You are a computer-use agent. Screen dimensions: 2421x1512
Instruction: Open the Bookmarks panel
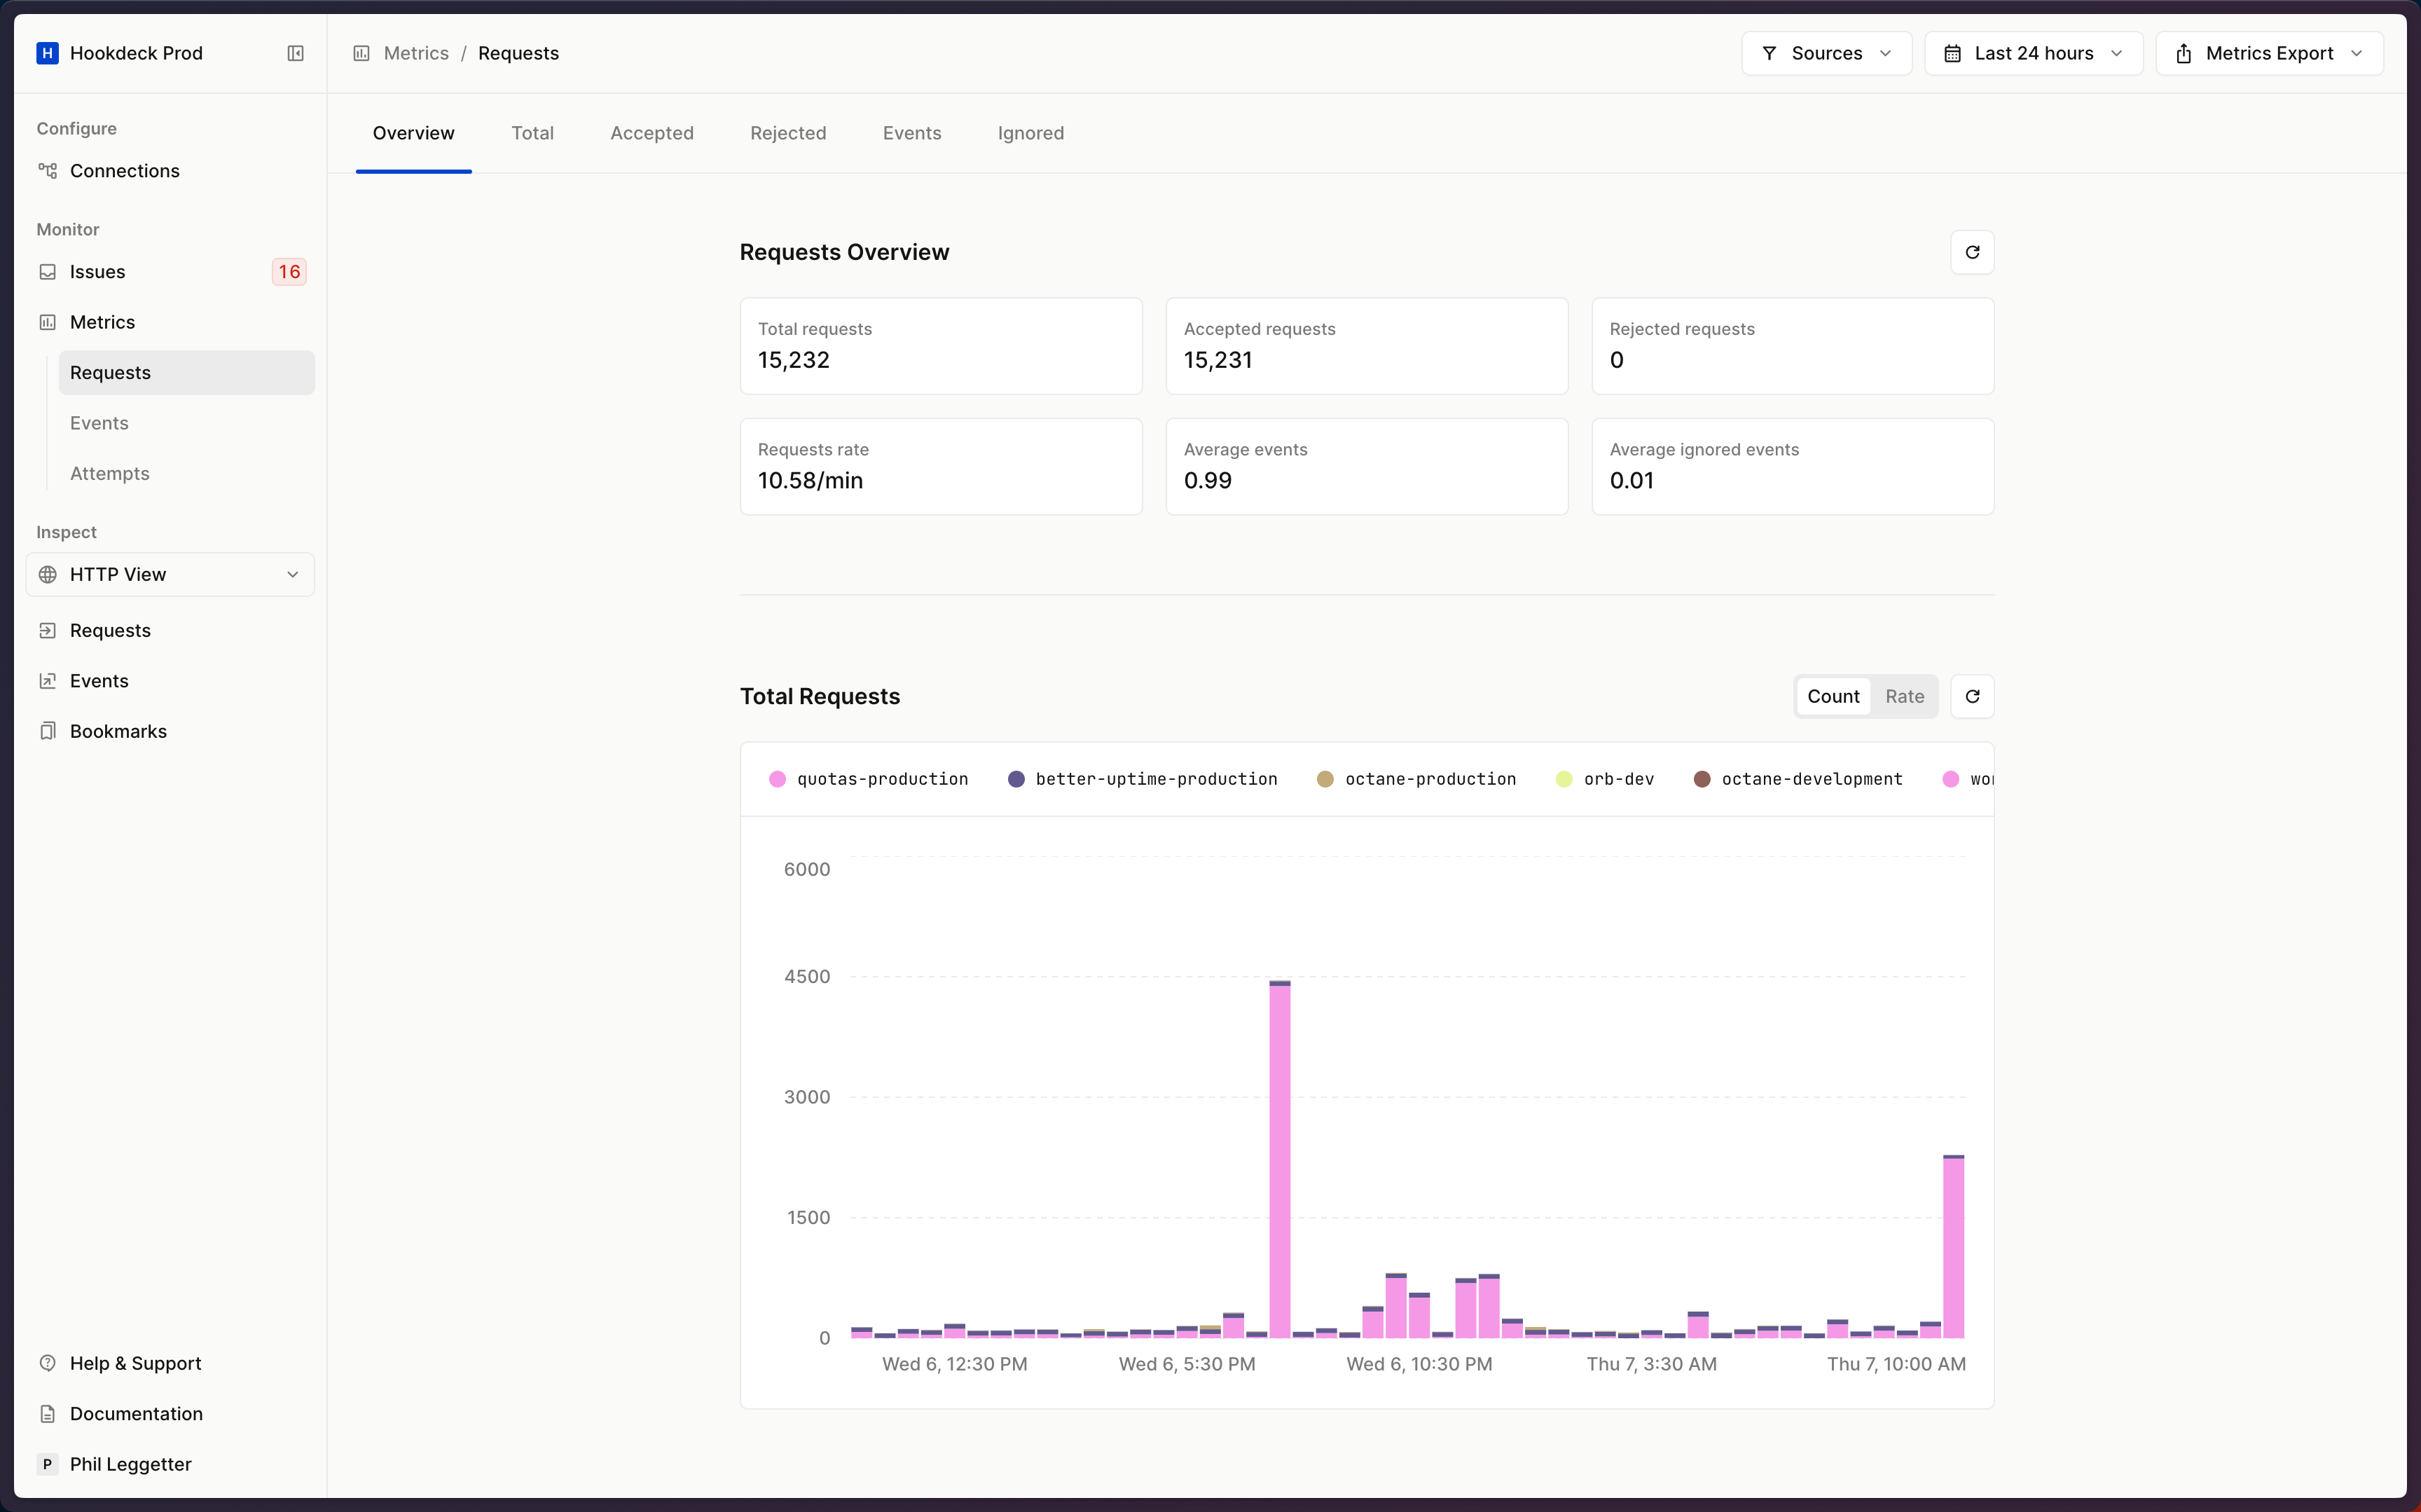point(119,731)
